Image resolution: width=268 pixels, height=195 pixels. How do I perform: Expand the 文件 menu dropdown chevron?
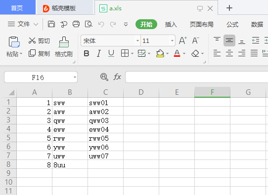(36, 24)
